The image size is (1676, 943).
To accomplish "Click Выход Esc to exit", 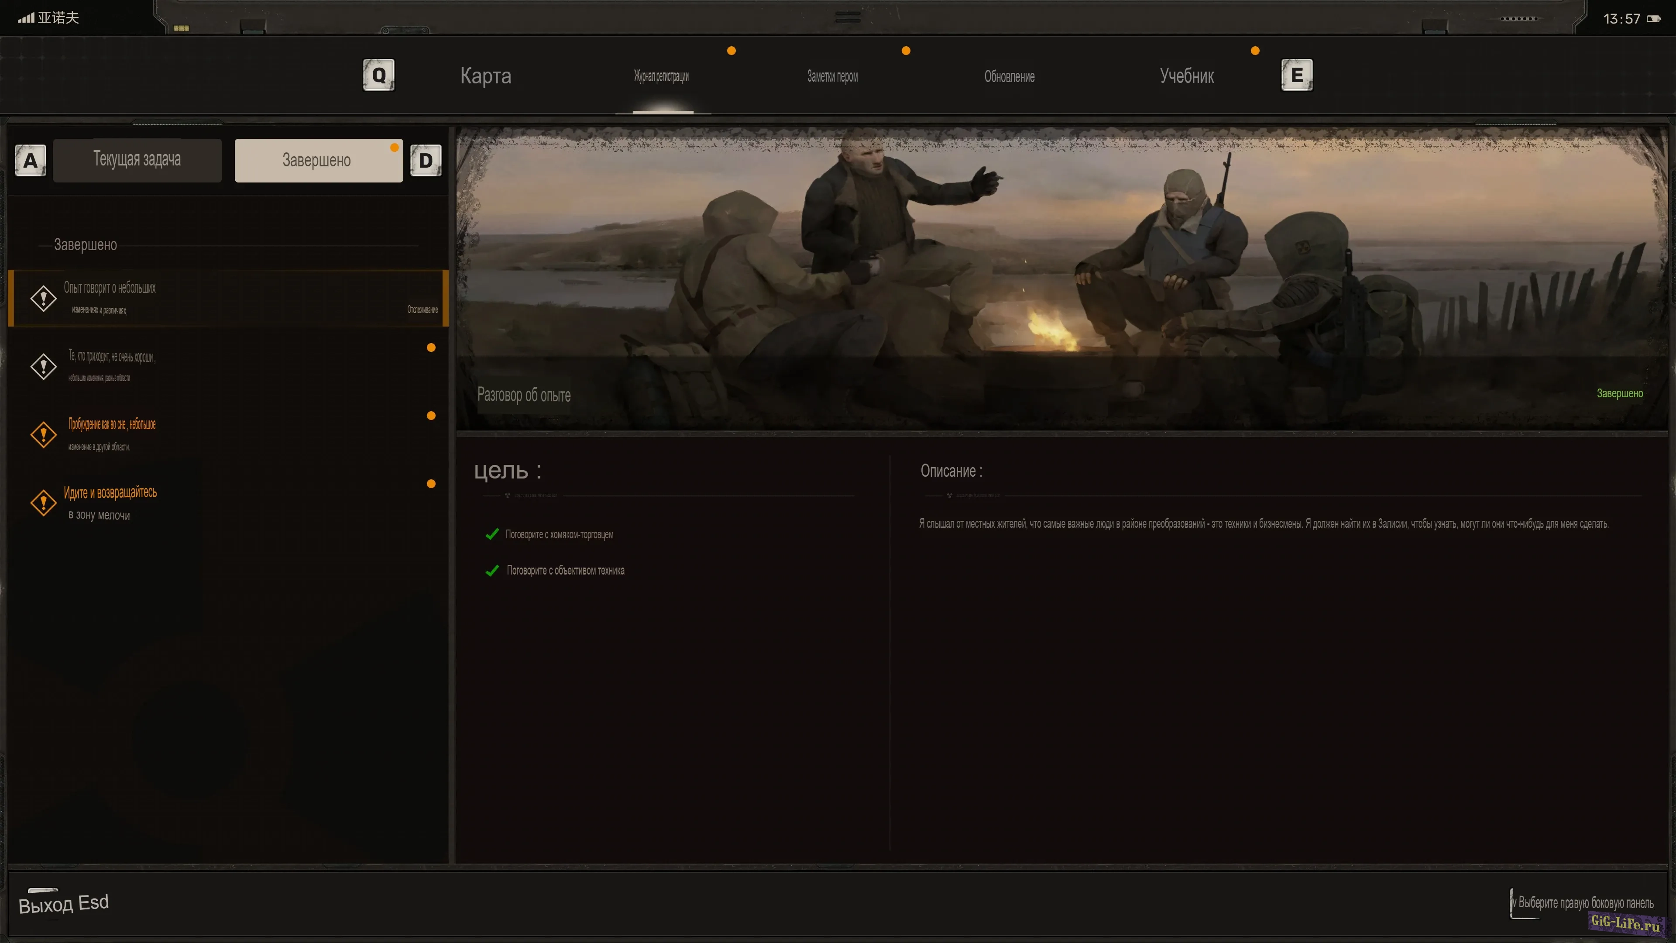I will point(64,903).
